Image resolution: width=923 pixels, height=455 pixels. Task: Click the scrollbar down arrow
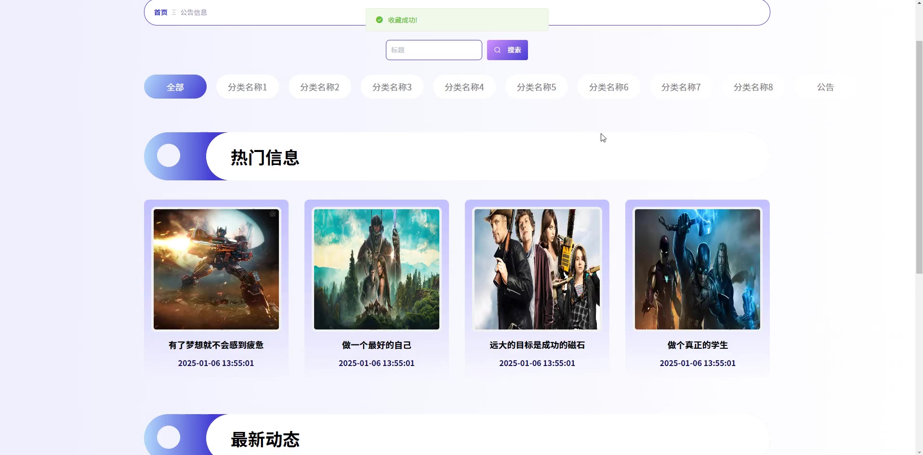pos(919,452)
